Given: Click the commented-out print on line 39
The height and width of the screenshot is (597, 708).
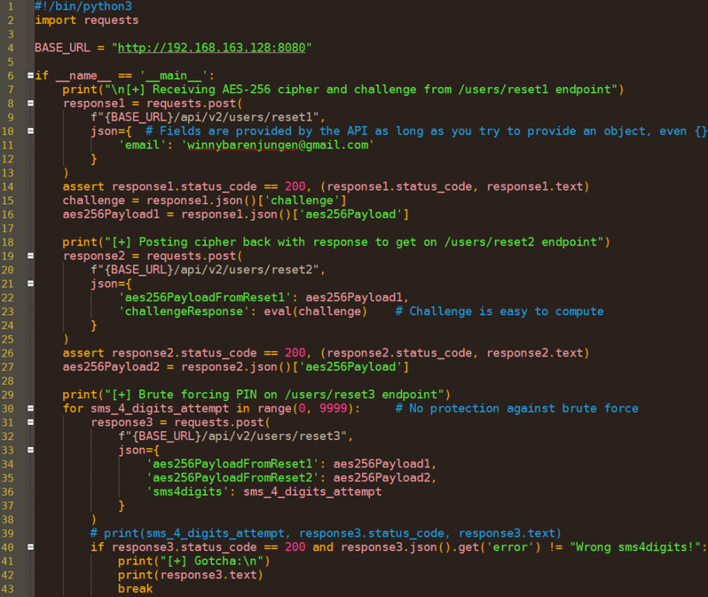Looking at the screenshot, I should pyautogui.click(x=326, y=533).
